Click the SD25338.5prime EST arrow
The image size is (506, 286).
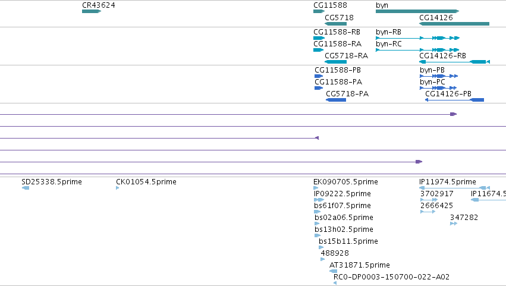26,188
